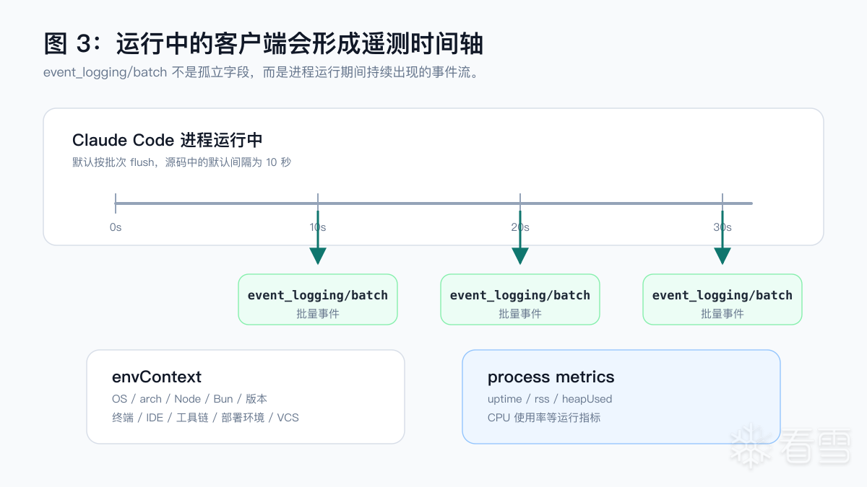
Task: Click the heading 'Claude Code 进程运行中'
Action: tap(167, 140)
